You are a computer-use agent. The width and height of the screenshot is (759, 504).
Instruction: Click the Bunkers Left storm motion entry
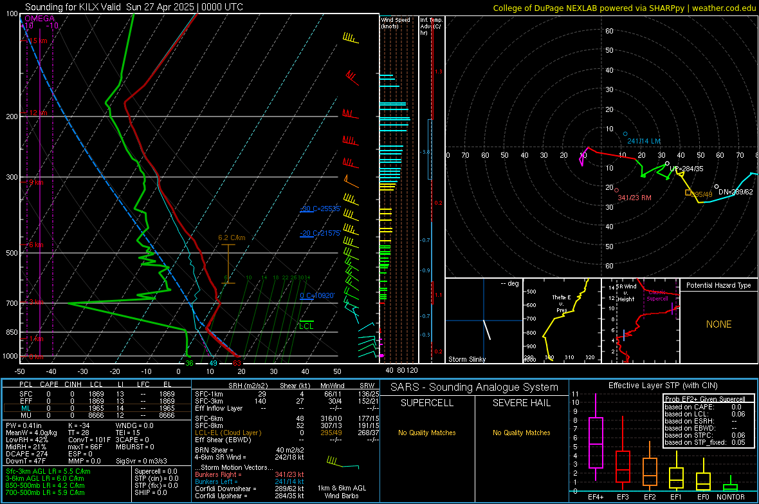click(250, 481)
